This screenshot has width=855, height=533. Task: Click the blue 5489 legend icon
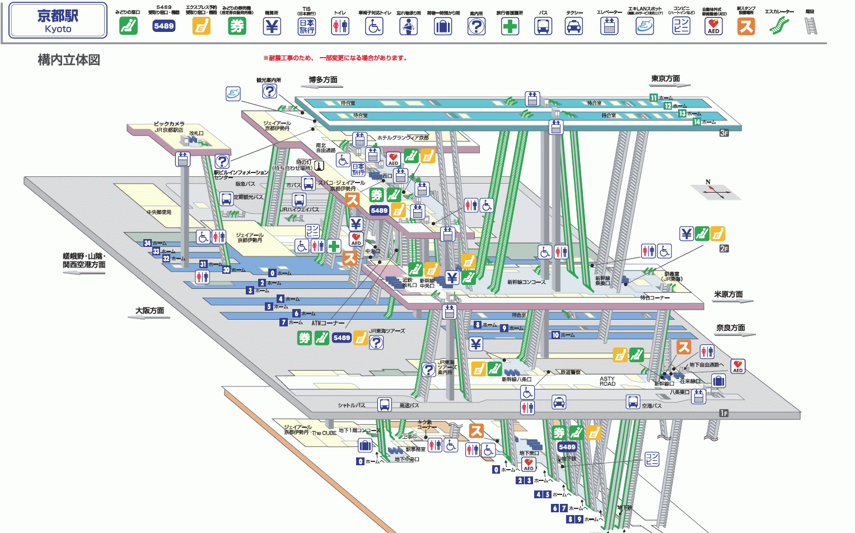click(x=163, y=26)
